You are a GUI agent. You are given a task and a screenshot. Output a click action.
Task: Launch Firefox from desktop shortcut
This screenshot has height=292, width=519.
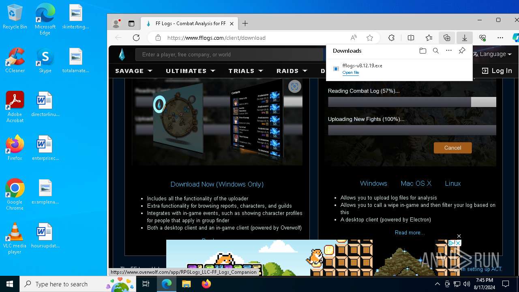pyautogui.click(x=15, y=148)
